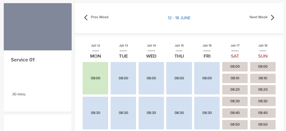Image resolution: width=286 pixels, height=131 pixels.
Task: Click the previous week chevron arrow
Action: click(x=86, y=18)
